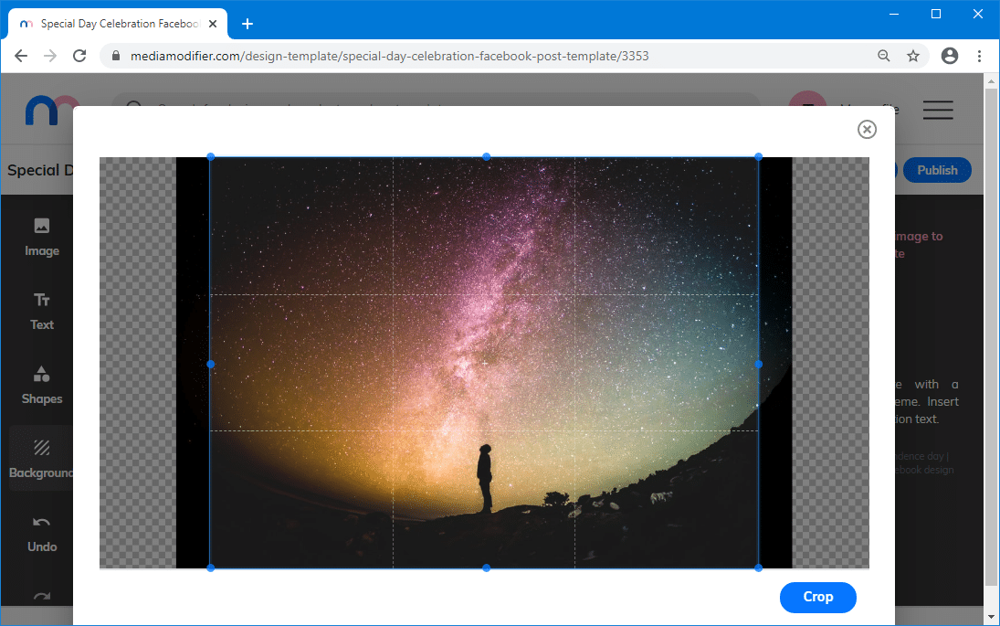
Task: Open the browser zoom indicator icon
Action: 883,56
